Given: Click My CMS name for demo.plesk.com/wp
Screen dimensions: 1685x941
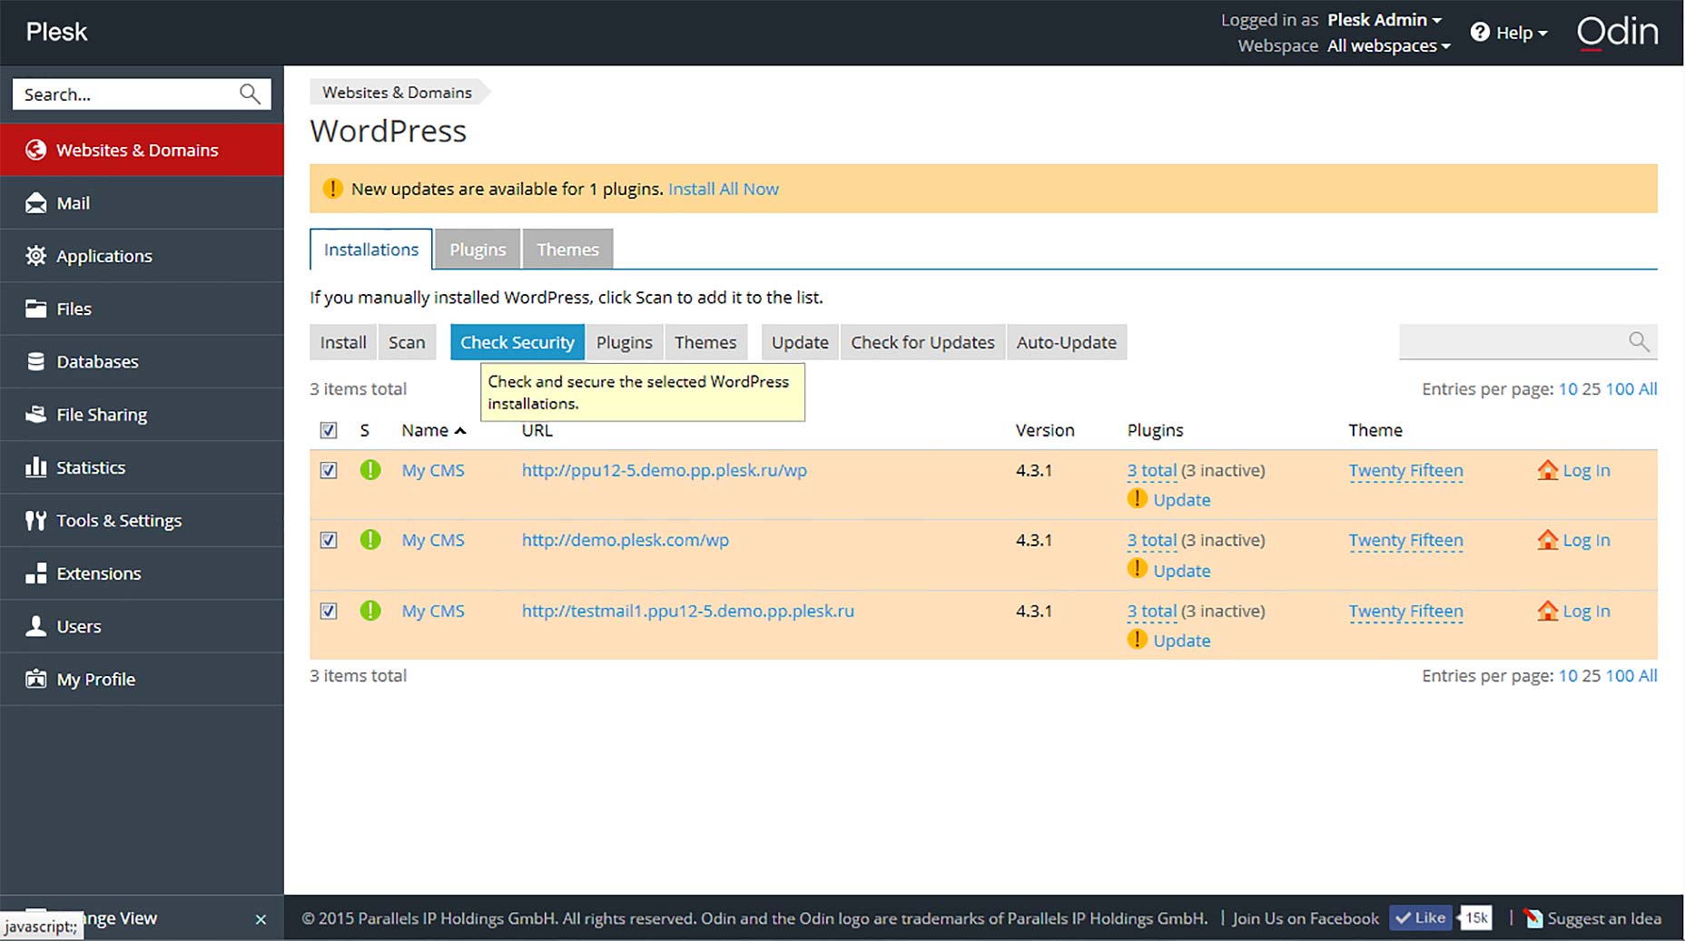Looking at the screenshot, I should tap(433, 540).
